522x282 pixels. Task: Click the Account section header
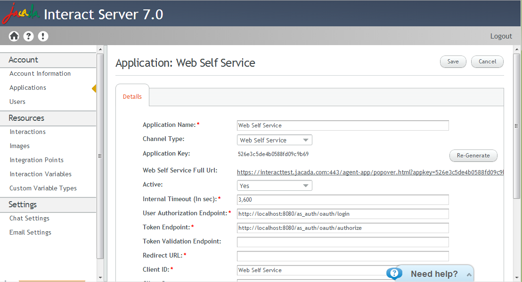pyautogui.click(x=48, y=60)
